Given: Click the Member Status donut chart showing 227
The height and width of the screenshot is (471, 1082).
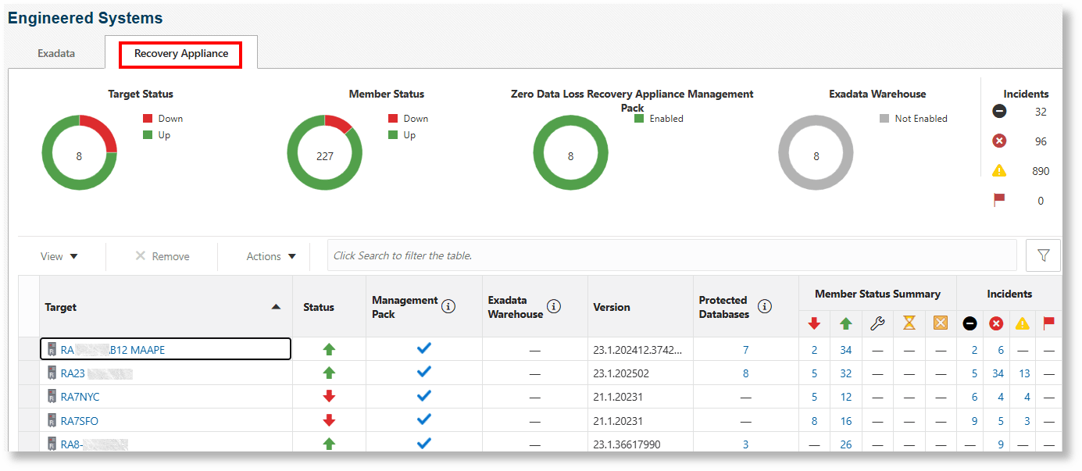Looking at the screenshot, I should click(324, 153).
